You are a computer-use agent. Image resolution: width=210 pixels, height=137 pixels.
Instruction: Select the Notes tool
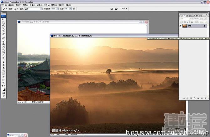(3, 74)
